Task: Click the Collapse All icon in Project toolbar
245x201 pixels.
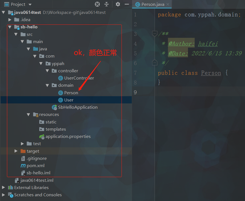Action: pyautogui.click(x=107, y=4)
